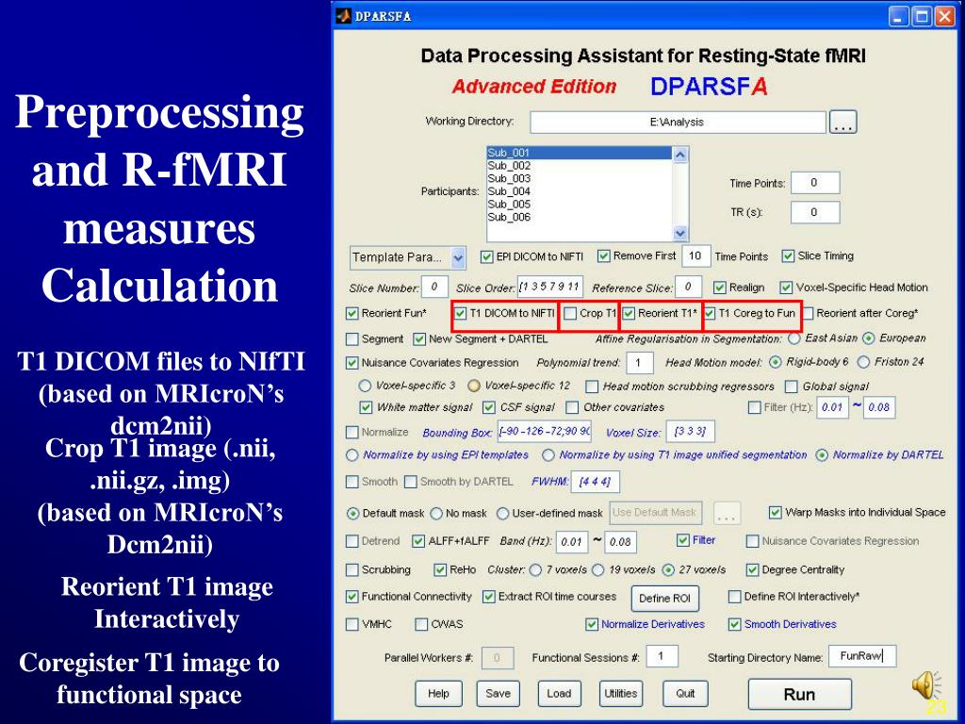This screenshot has height=724, width=965.
Task: Click the Run button
Action: (799, 695)
